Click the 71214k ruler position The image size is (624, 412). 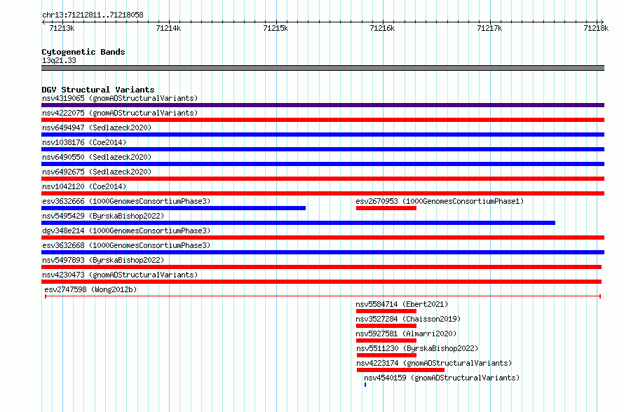(168, 28)
